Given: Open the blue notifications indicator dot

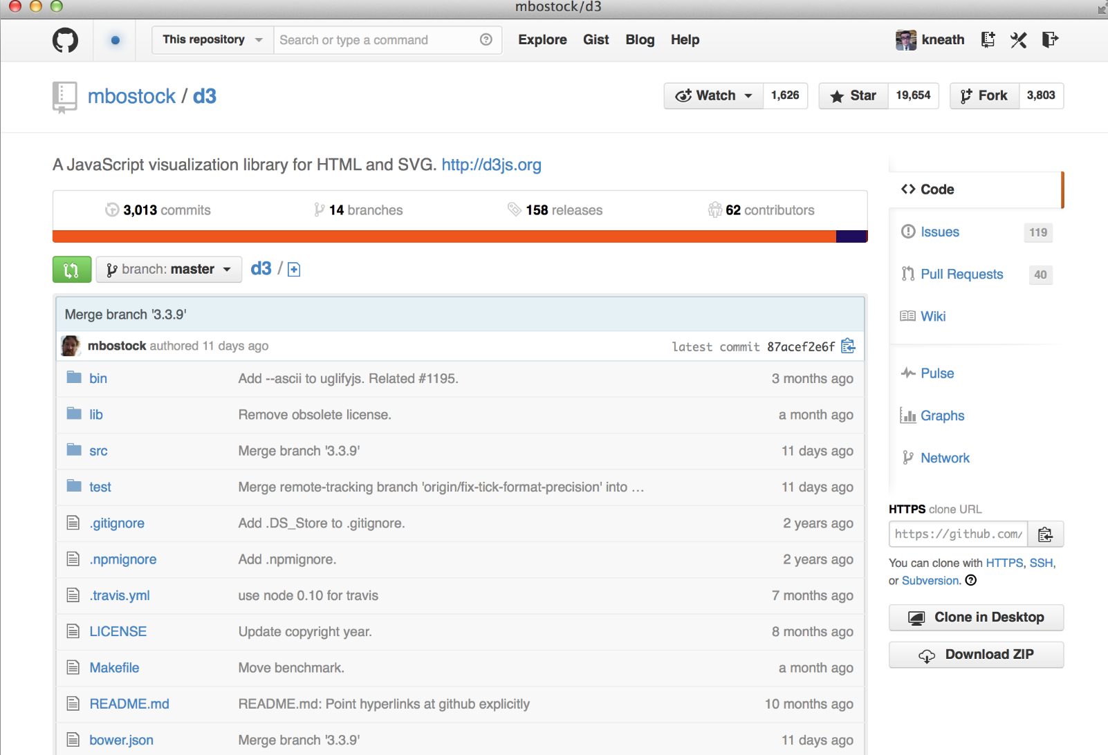Looking at the screenshot, I should point(116,40).
